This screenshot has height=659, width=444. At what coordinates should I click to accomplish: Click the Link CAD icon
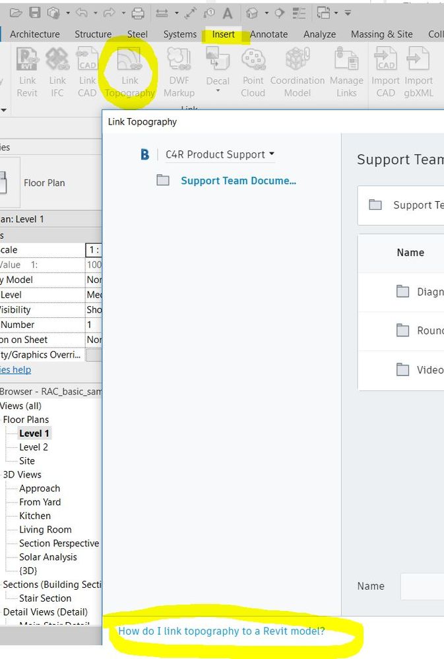click(x=87, y=61)
